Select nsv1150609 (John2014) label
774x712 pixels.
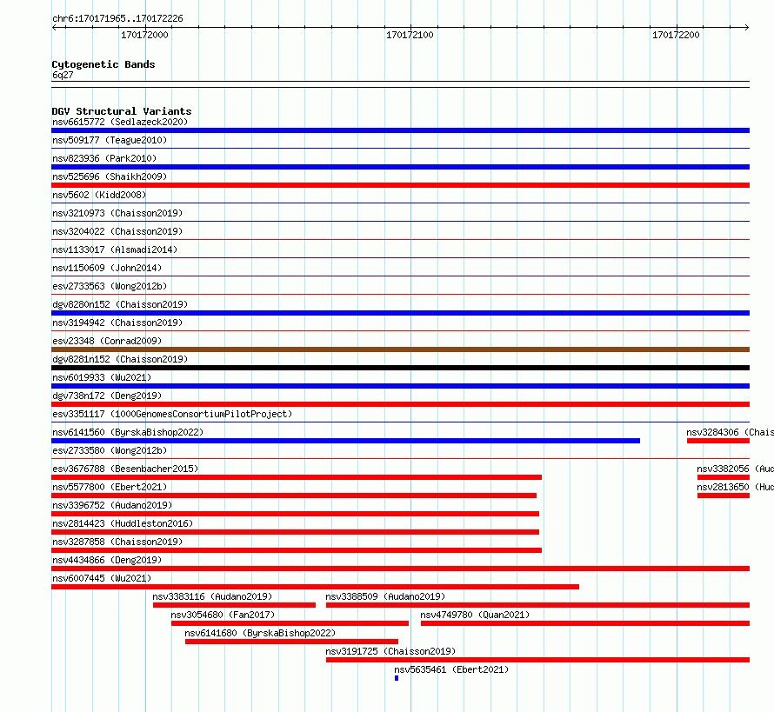click(x=107, y=268)
